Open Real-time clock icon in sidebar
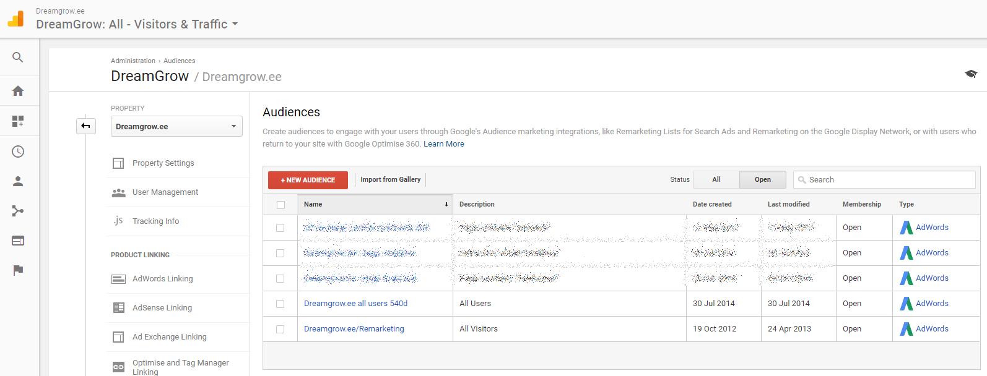987x376 pixels. click(18, 152)
